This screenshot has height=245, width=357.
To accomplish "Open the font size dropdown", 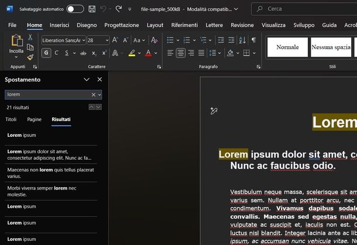I will point(106,40).
